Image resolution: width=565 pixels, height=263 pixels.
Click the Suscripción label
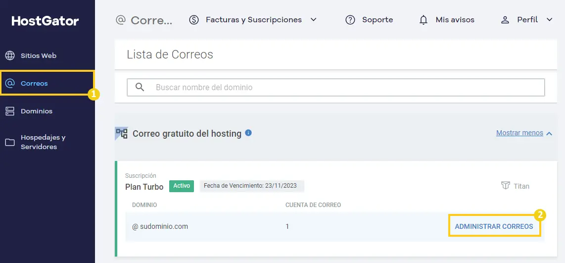[x=141, y=176]
